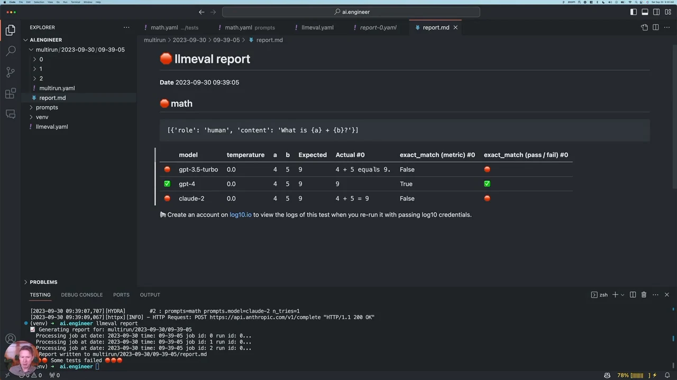The width and height of the screenshot is (677, 380).
Task: Open the Accounts icon in activity bar
Action: point(10,339)
